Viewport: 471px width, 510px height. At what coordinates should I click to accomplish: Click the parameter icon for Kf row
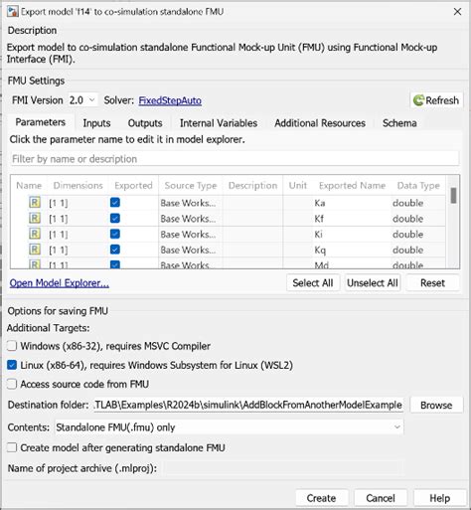pyautogui.click(x=35, y=218)
